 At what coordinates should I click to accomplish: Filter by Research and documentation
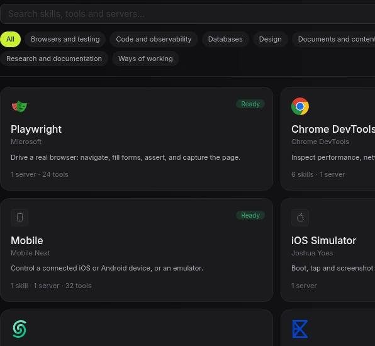coord(54,59)
